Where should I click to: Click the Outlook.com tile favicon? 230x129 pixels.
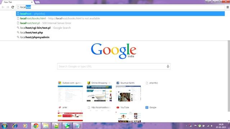[60, 83]
